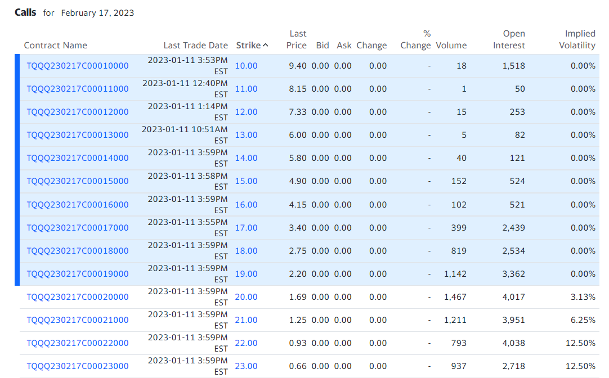Screen dimensions: 609x378
Task: Click open interest 3,362 value
Action: (513, 274)
